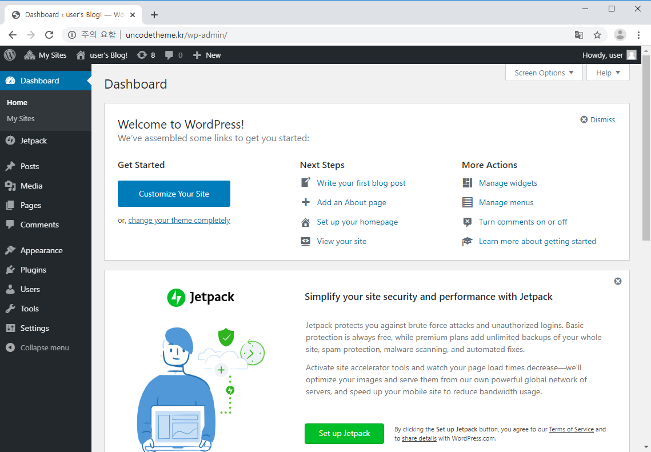The width and height of the screenshot is (651, 452).
Task: Expand the Screen Options dropdown
Action: (x=544, y=73)
